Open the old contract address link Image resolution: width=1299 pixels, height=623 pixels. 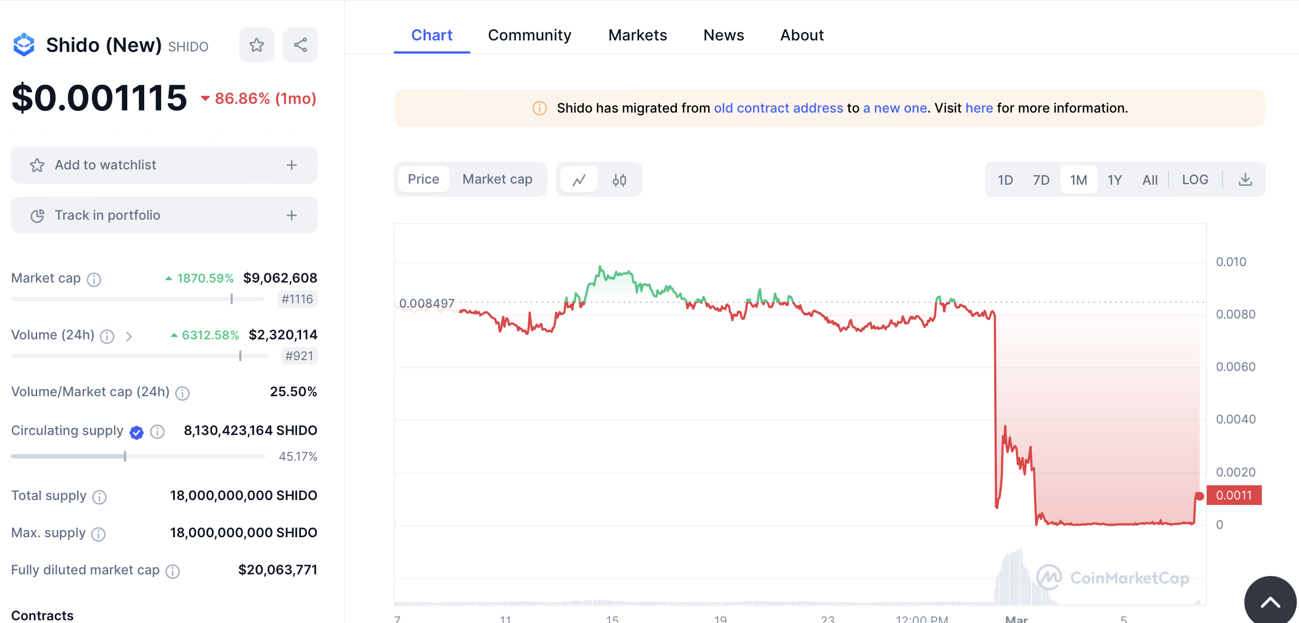[778, 108]
